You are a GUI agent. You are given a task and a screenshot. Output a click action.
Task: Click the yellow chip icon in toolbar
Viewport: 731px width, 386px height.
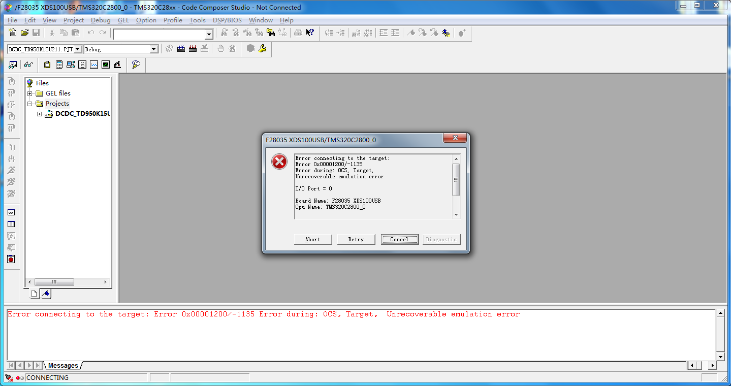point(47,65)
